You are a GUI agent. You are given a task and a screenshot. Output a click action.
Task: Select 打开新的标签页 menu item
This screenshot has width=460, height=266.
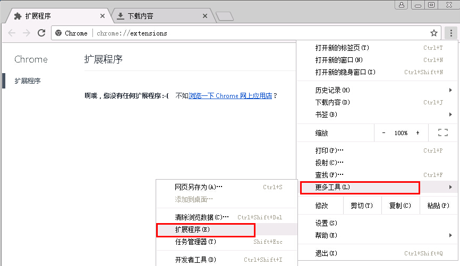click(377, 48)
